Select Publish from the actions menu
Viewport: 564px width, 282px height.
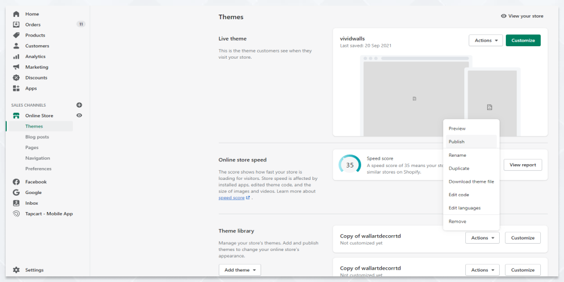point(457,142)
